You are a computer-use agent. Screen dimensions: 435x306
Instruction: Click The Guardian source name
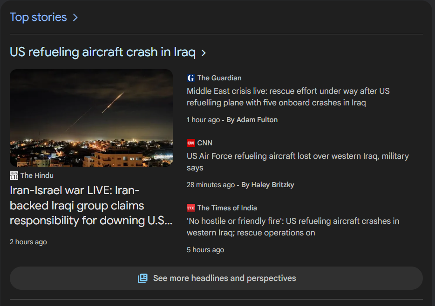coord(219,78)
